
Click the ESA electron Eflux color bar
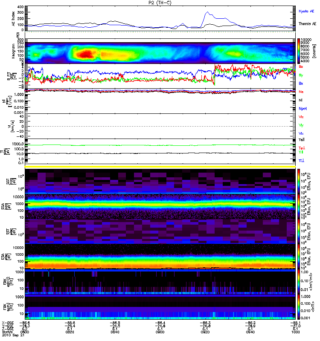298,256
